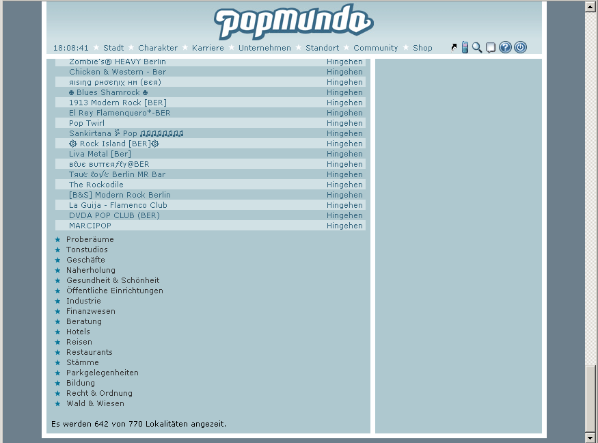
Task: Expand the Finanzwesen category
Action: pyautogui.click(x=91, y=311)
